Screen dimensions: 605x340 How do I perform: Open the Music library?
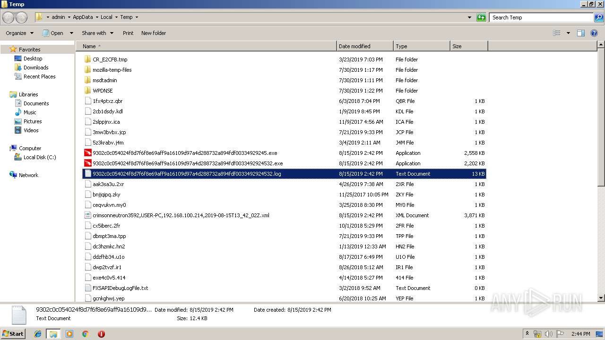(x=30, y=112)
